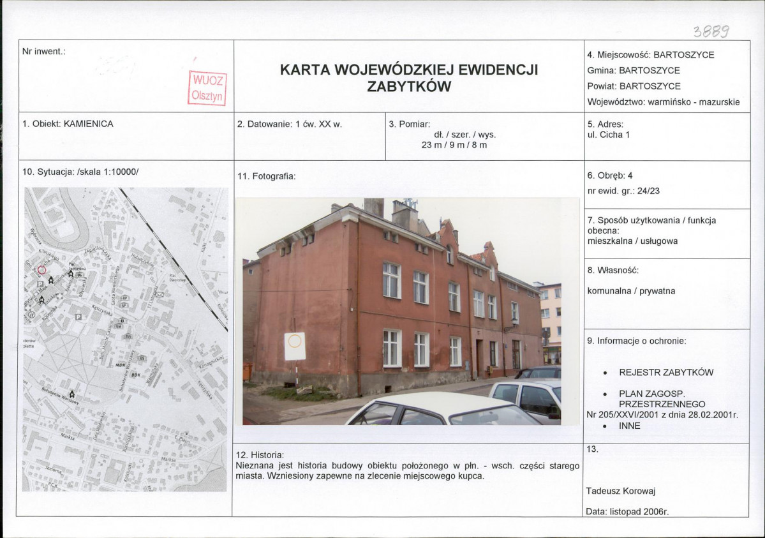Screen dimensions: 765x538
Task: Click the "Kętrzyńska" street label on map
Action: 103,310
